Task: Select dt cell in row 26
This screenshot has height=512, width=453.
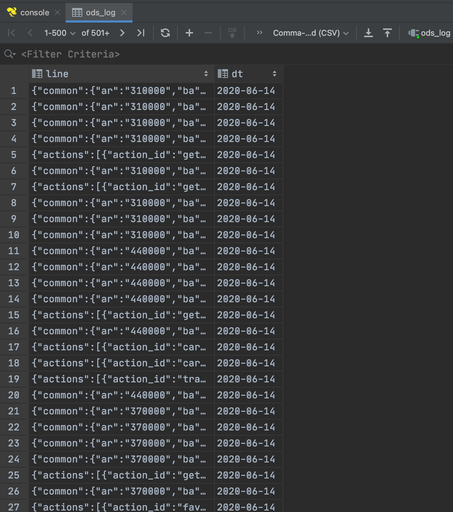Action: [249, 491]
